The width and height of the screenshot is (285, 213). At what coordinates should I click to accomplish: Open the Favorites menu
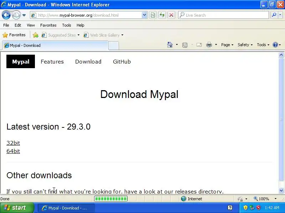[48, 25]
